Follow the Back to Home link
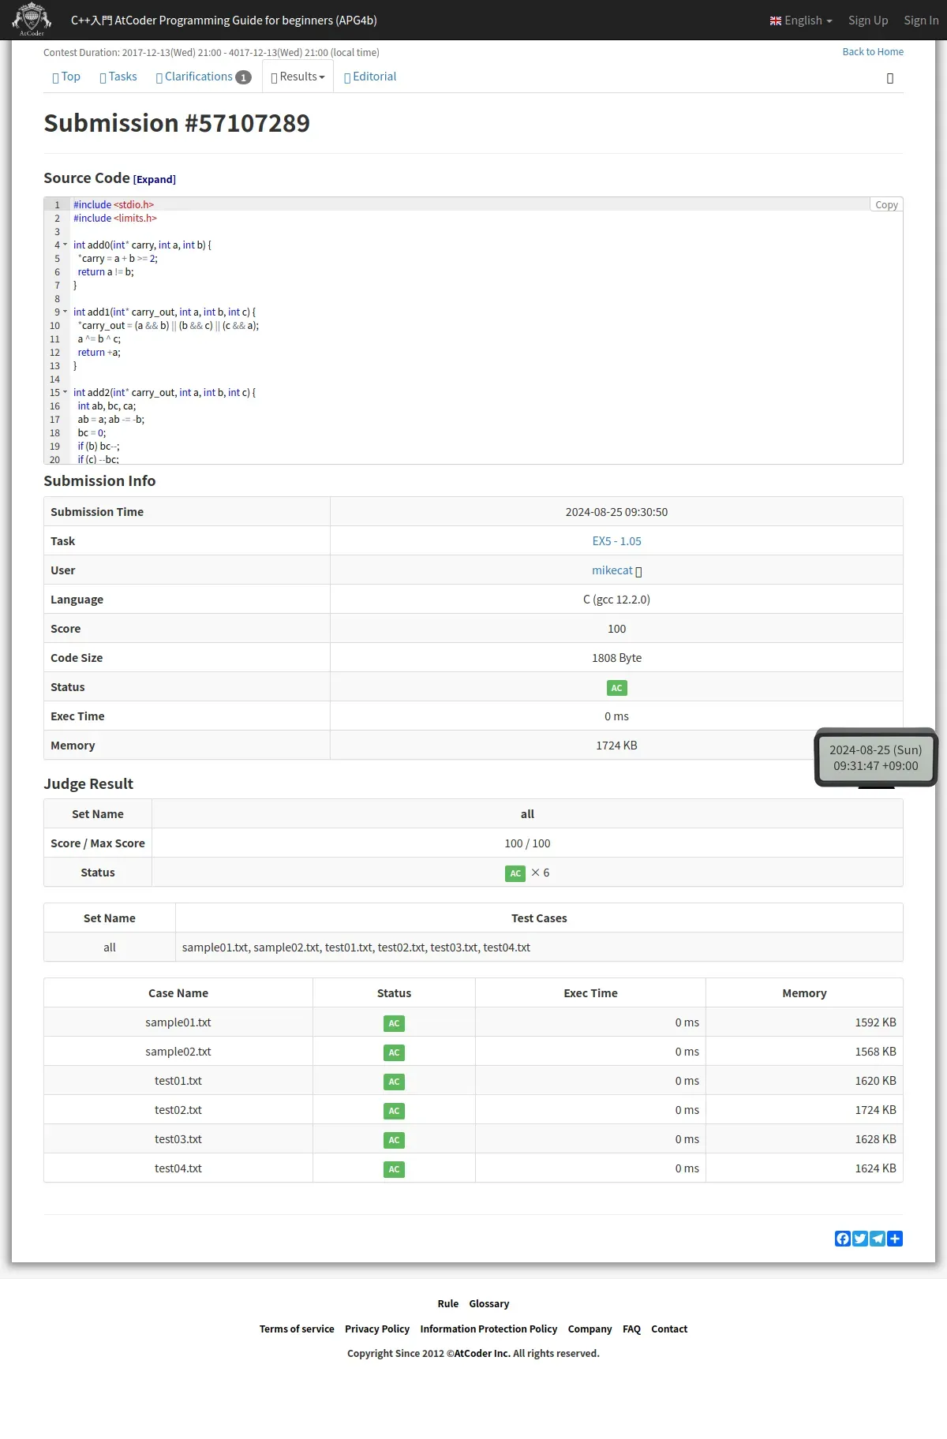The image size is (947, 1439). [x=873, y=52]
